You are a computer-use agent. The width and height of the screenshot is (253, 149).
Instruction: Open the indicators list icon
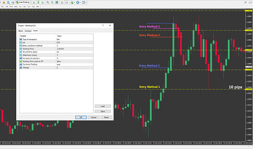72,2
